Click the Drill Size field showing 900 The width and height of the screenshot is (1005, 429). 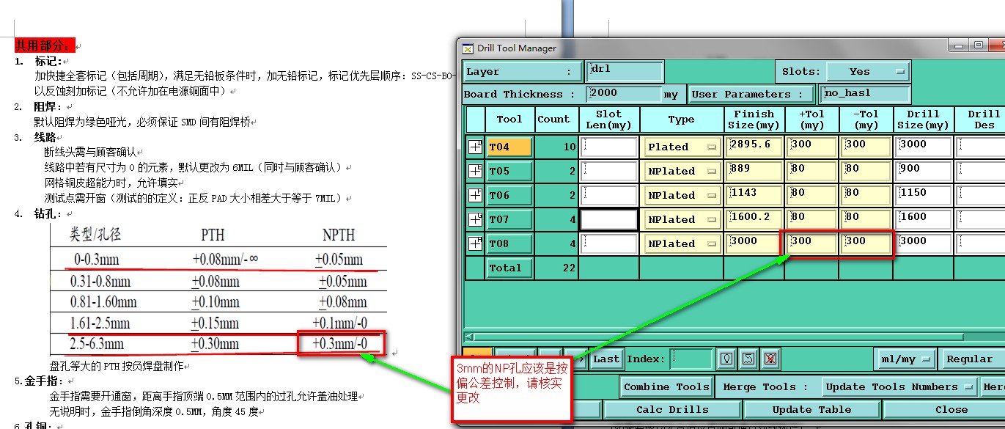[x=923, y=171]
